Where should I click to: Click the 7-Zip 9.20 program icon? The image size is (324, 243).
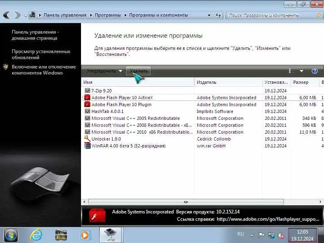click(x=87, y=90)
